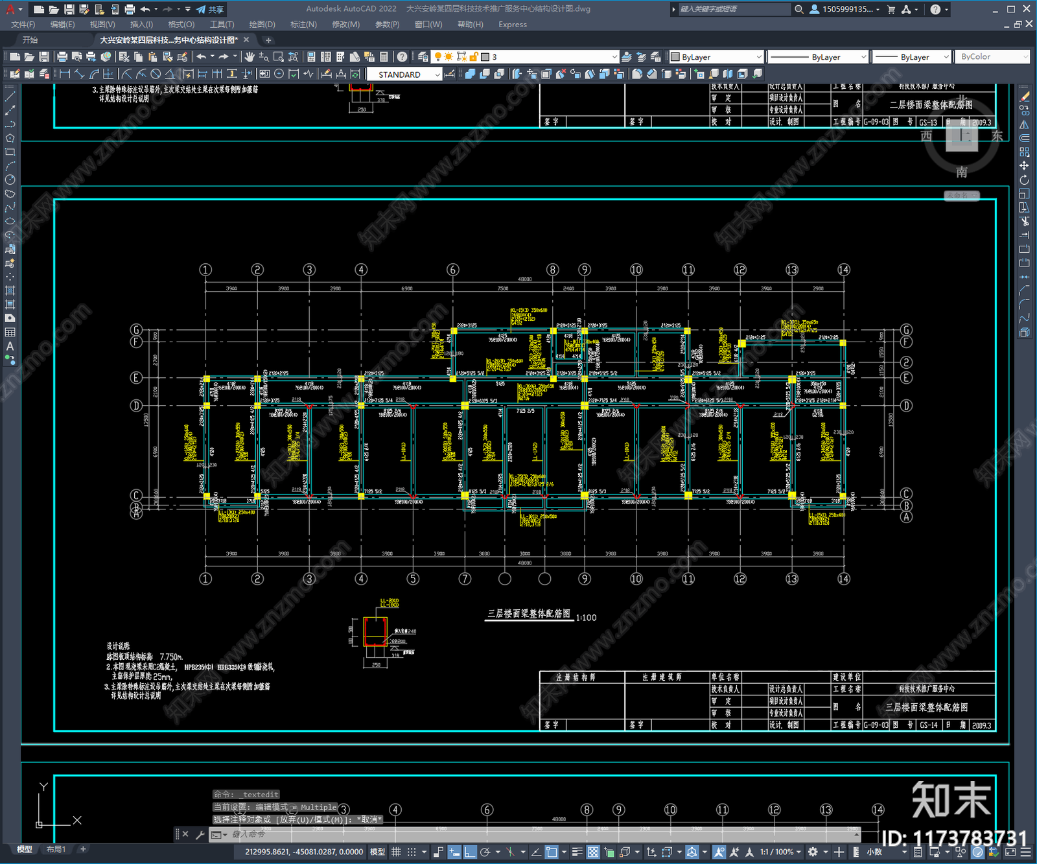The width and height of the screenshot is (1037, 864).
Task: Switch to the 布局1 layout tab
Action: pos(56,849)
